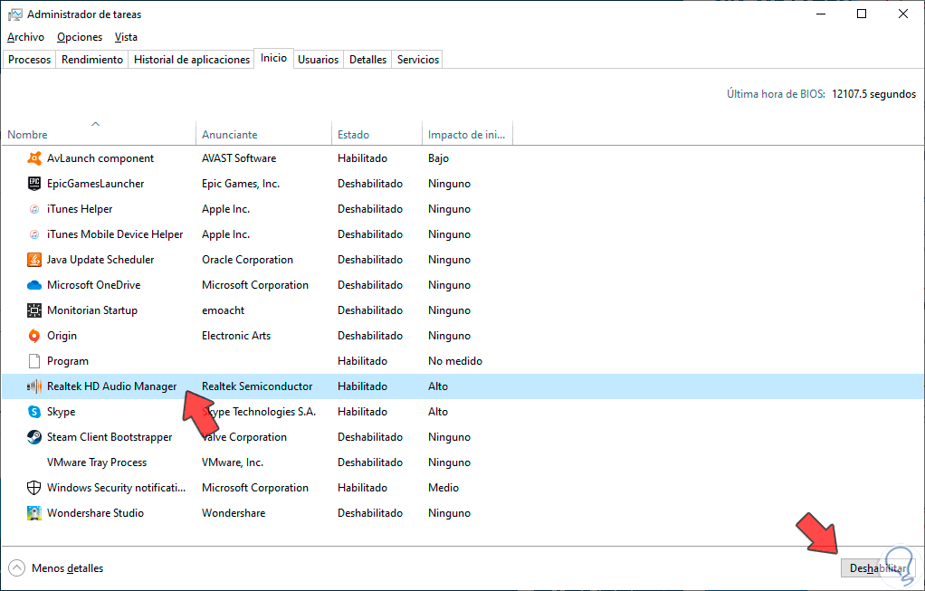The height and width of the screenshot is (591, 925).
Task: Switch to the Procesos tab
Action: click(30, 60)
